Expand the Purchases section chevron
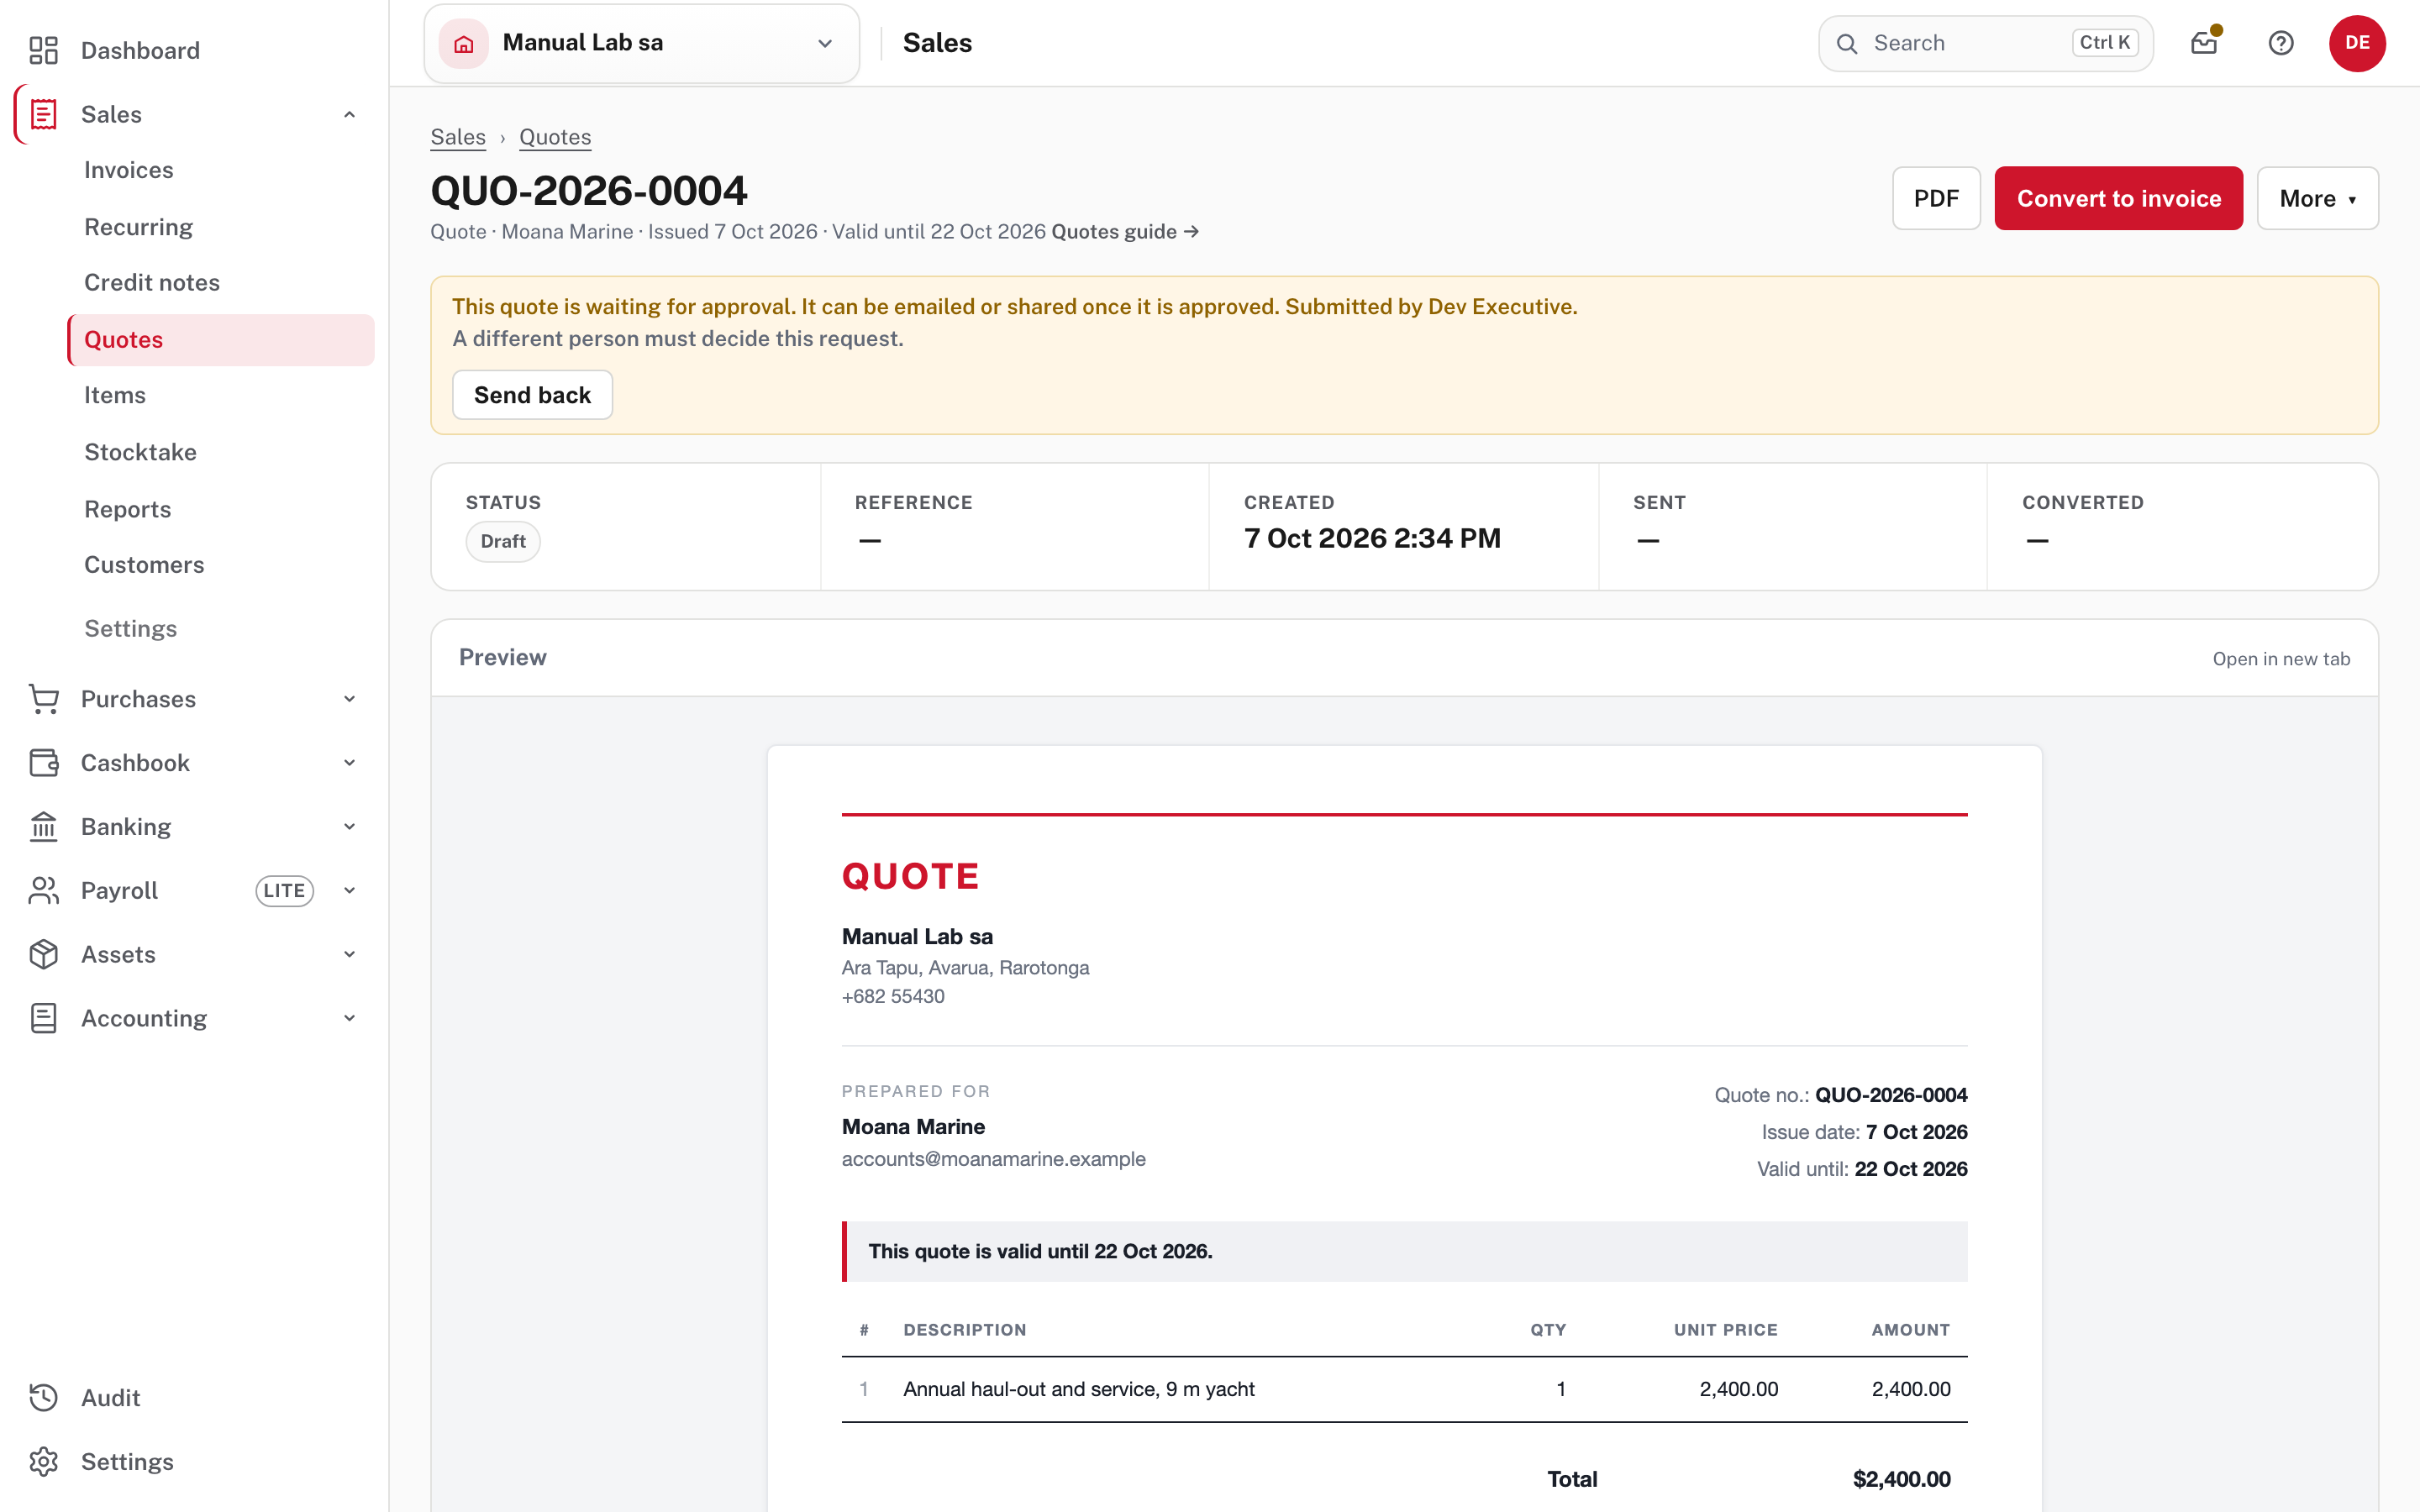 349,699
